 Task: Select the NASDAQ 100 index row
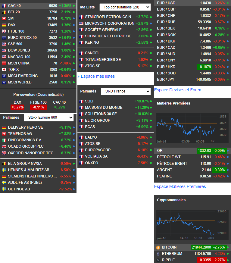click(x=38, y=57)
